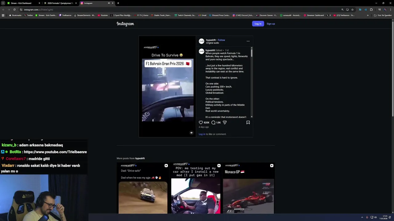View site information icon in address bar
This screenshot has height=221, width=394.
click(x=21, y=10)
